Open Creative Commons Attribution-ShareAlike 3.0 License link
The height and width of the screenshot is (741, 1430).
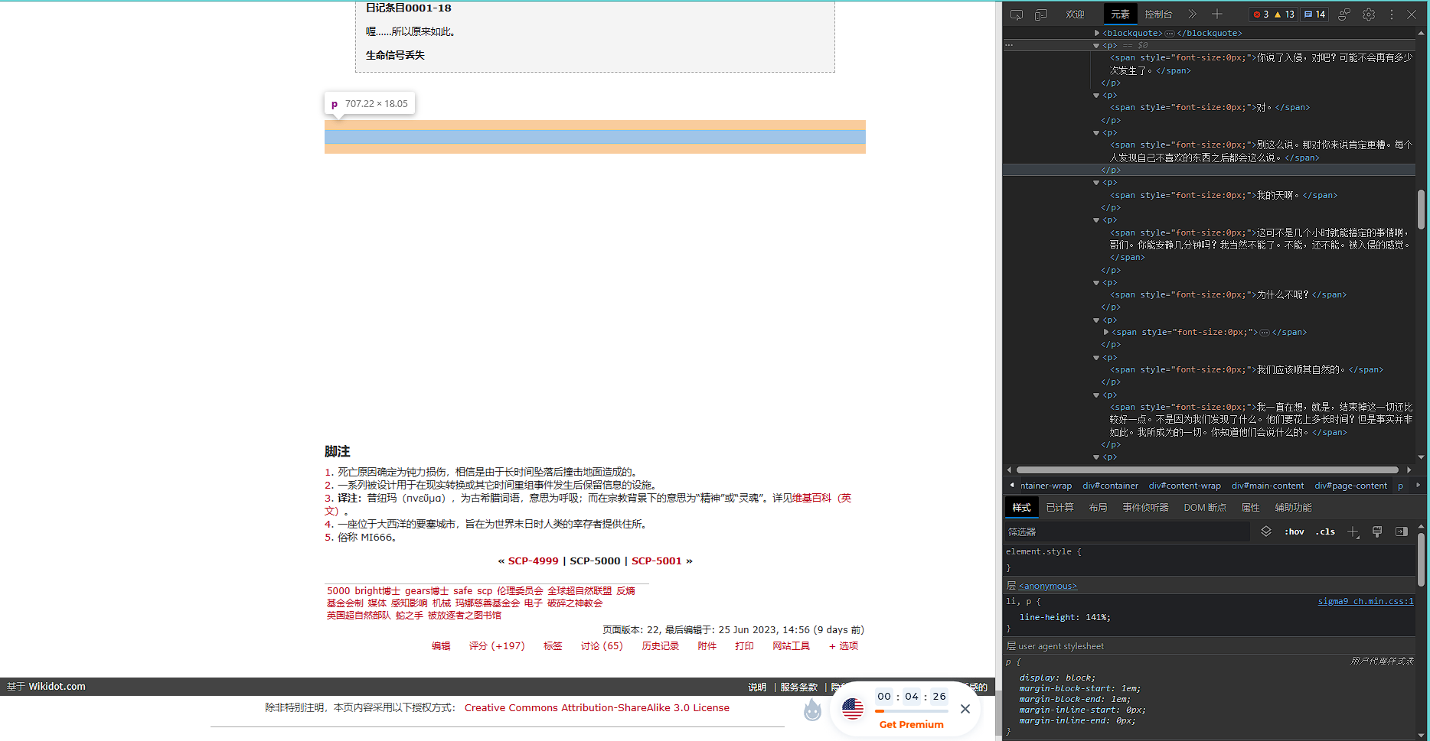597,708
